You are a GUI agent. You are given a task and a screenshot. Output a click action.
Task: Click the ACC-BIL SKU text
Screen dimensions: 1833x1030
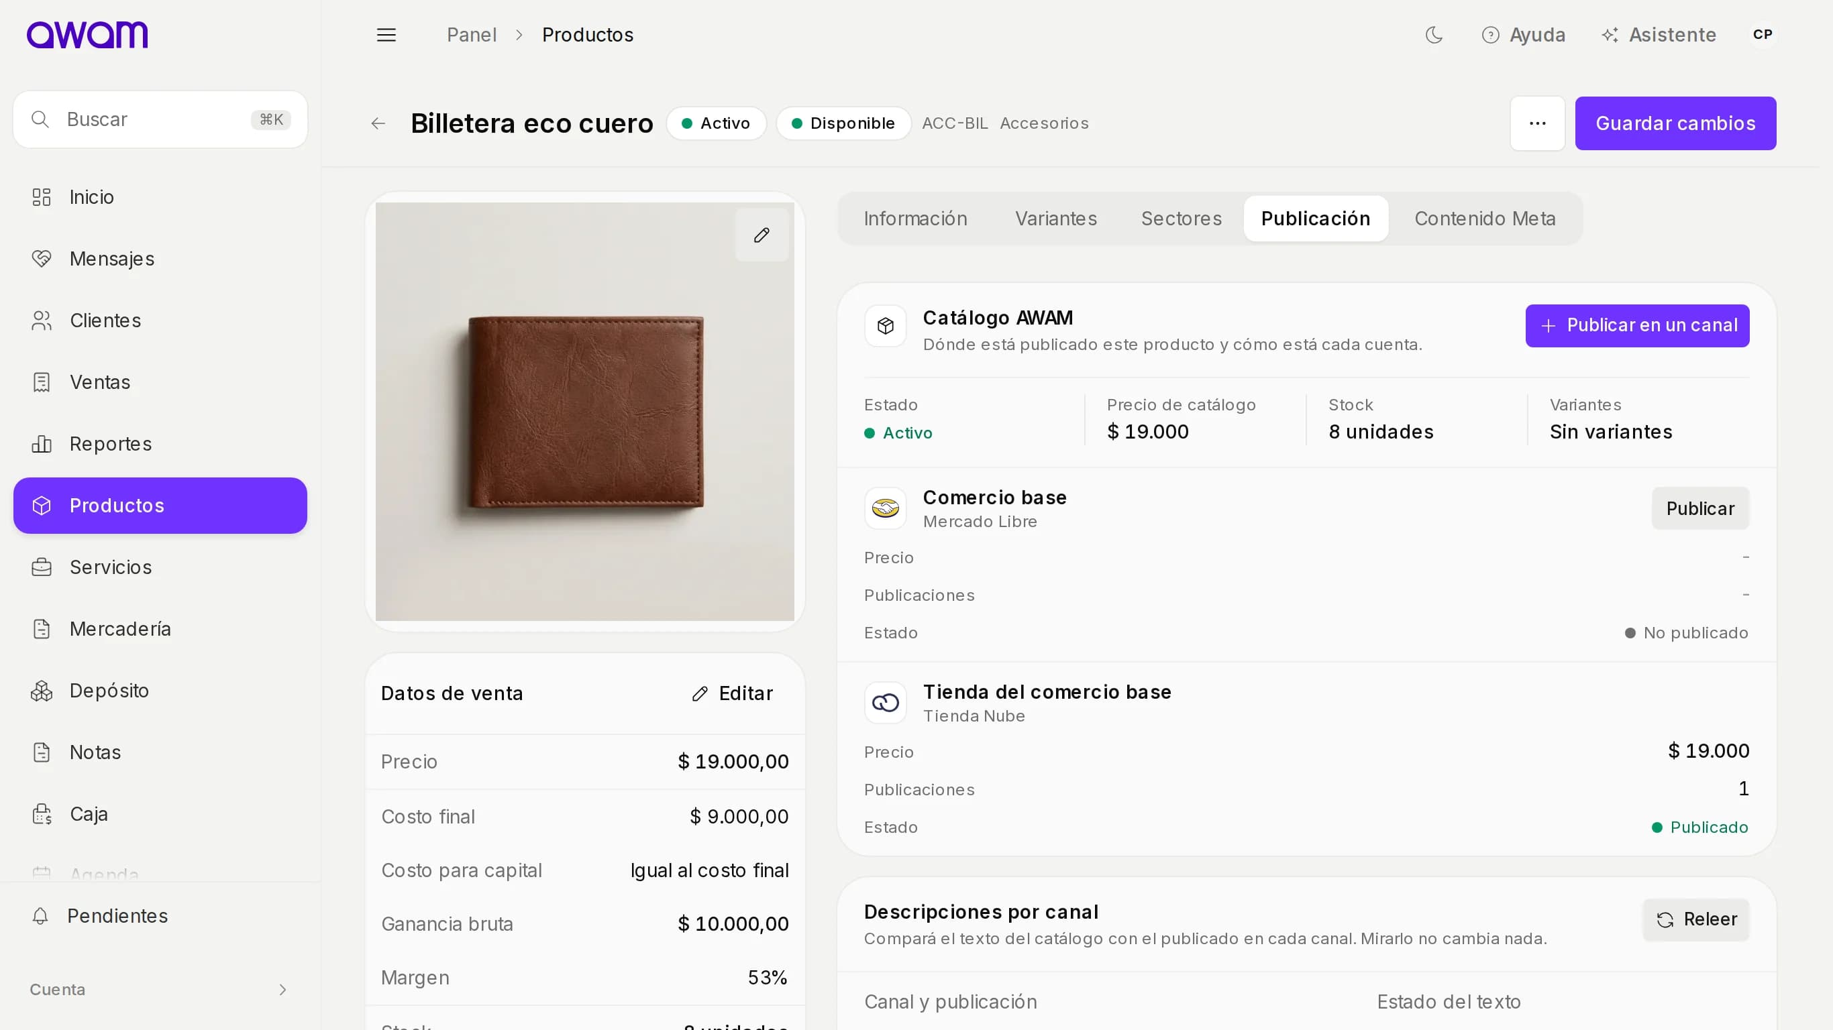point(955,124)
